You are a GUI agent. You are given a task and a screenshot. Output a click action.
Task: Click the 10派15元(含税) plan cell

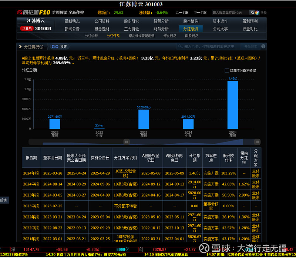pos(125,173)
